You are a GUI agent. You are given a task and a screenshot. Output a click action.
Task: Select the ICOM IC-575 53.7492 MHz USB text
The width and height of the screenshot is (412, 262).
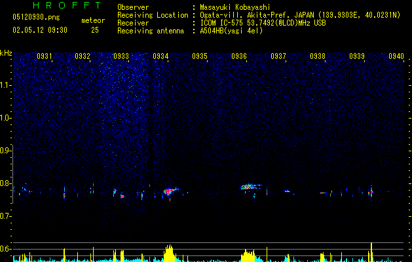(263, 23)
